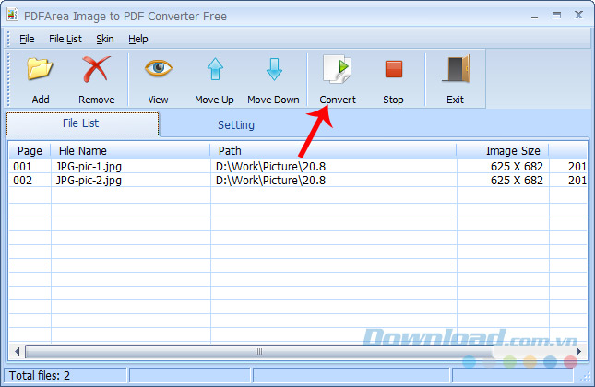This screenshot has height=387, width=595.
Task: Remove selected file with red X
Action: click(x=96, y=69)
